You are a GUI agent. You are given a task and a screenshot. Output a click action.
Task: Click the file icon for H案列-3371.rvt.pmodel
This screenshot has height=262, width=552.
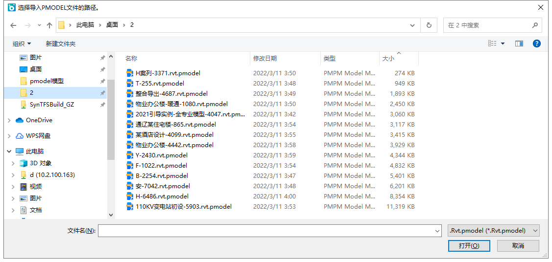point(130,73)
